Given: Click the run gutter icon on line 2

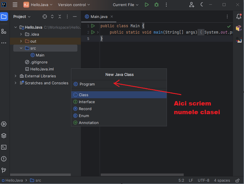Looking at the screenshot, I should point(93,32).
